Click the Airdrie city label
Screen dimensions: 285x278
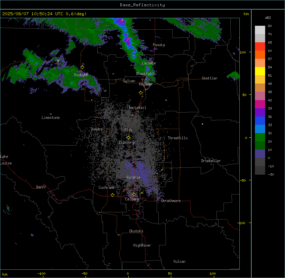(x=134, y=177)
